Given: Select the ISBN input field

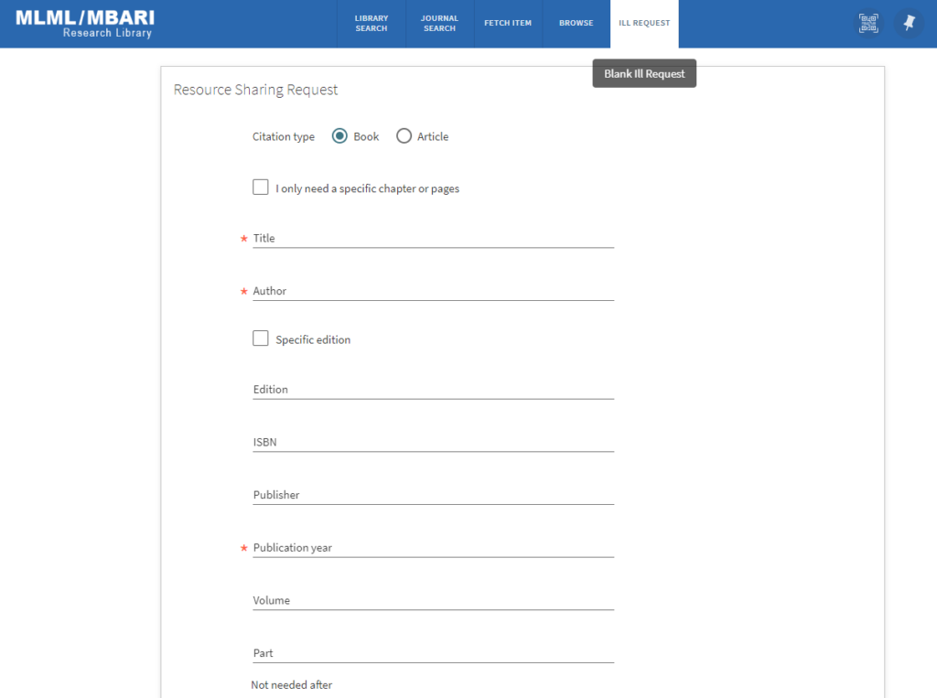Looking at the screenshot, I should (433, 442).
